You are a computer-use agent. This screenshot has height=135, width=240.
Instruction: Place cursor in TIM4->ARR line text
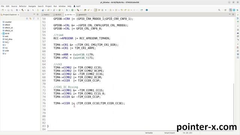(x=74, y=54)
